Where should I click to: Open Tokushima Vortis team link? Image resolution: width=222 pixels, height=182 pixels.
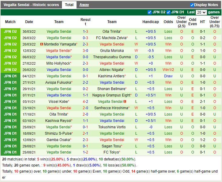[x=112, y=127]
